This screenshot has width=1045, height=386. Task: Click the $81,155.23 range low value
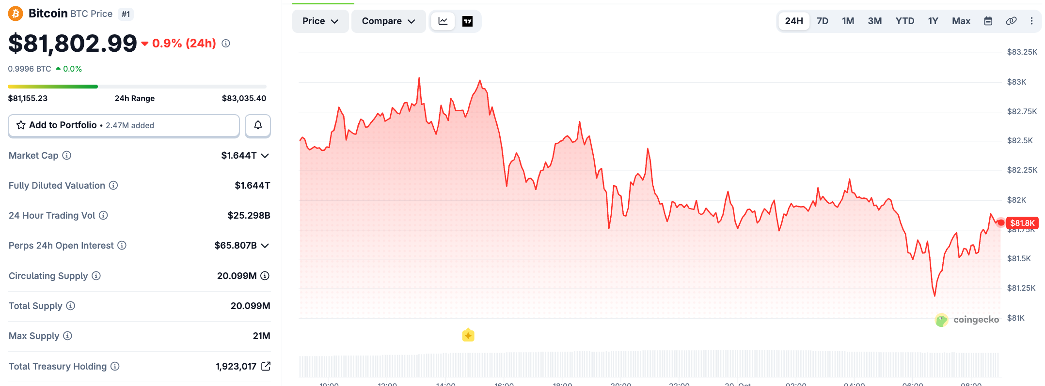(x=28, y=98)
